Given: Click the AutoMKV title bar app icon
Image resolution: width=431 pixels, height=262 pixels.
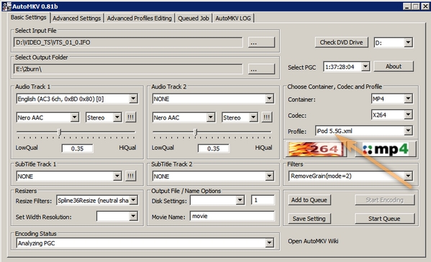Looking at the screenshot, I should coord(6,6).
